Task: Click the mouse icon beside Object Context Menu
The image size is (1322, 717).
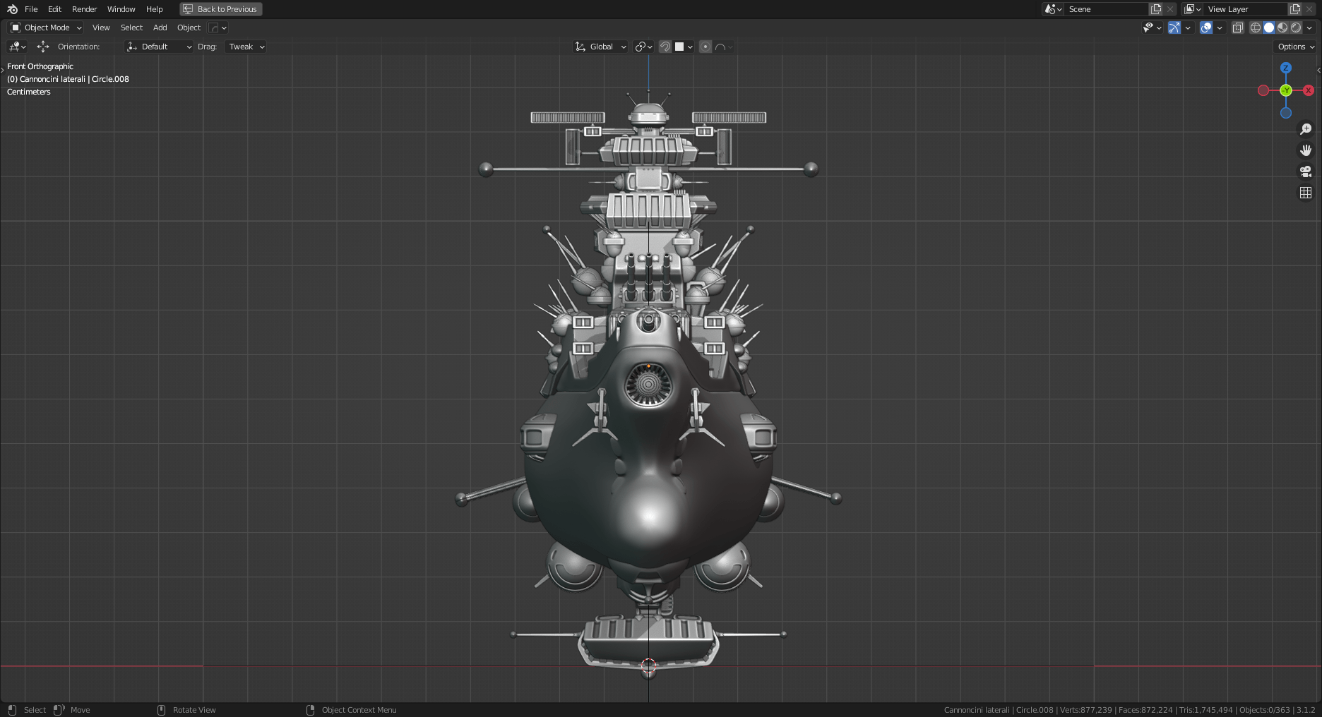Action: click(310, 710)
